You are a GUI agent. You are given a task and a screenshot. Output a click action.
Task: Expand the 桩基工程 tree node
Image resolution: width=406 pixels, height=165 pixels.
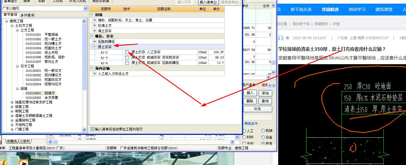tap(12, 107)
